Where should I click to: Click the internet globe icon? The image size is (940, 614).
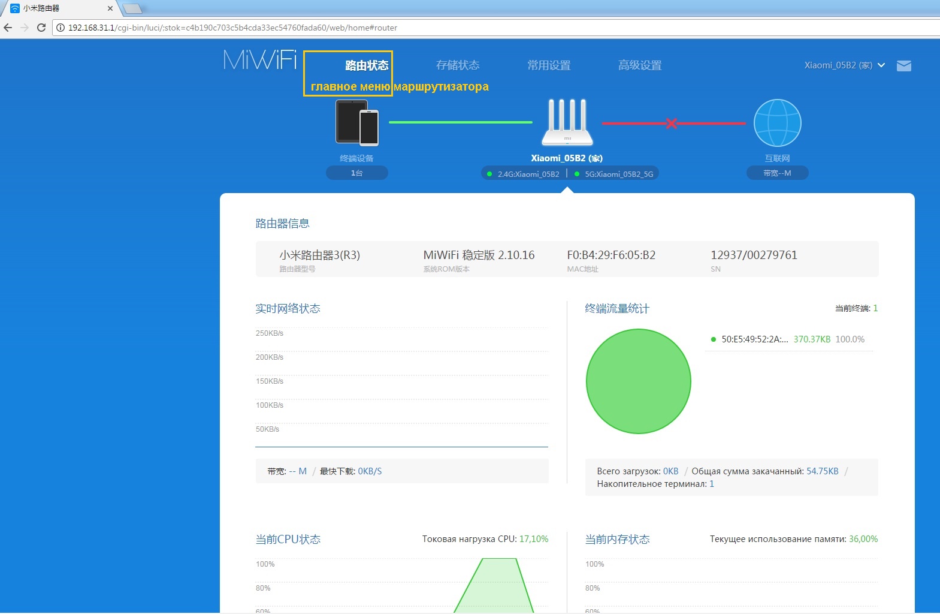(777, 123)
